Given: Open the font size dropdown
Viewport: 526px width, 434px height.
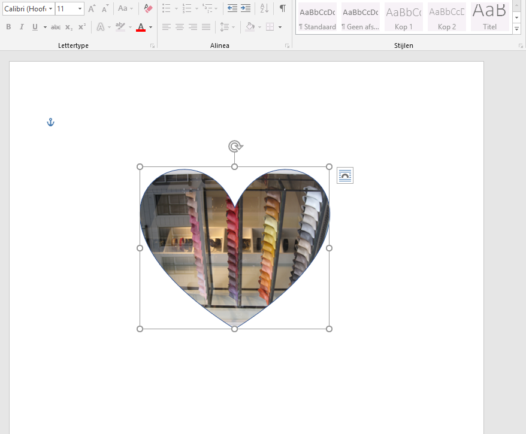Looking at the screenshot, I should point(80,9).
